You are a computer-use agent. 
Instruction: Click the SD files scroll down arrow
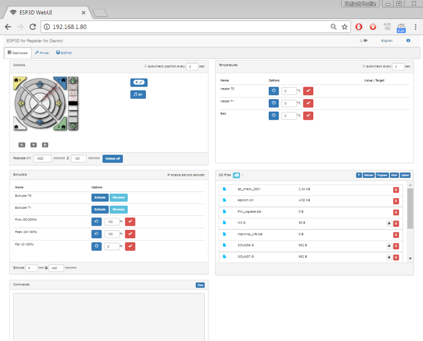tap(410, 259)
